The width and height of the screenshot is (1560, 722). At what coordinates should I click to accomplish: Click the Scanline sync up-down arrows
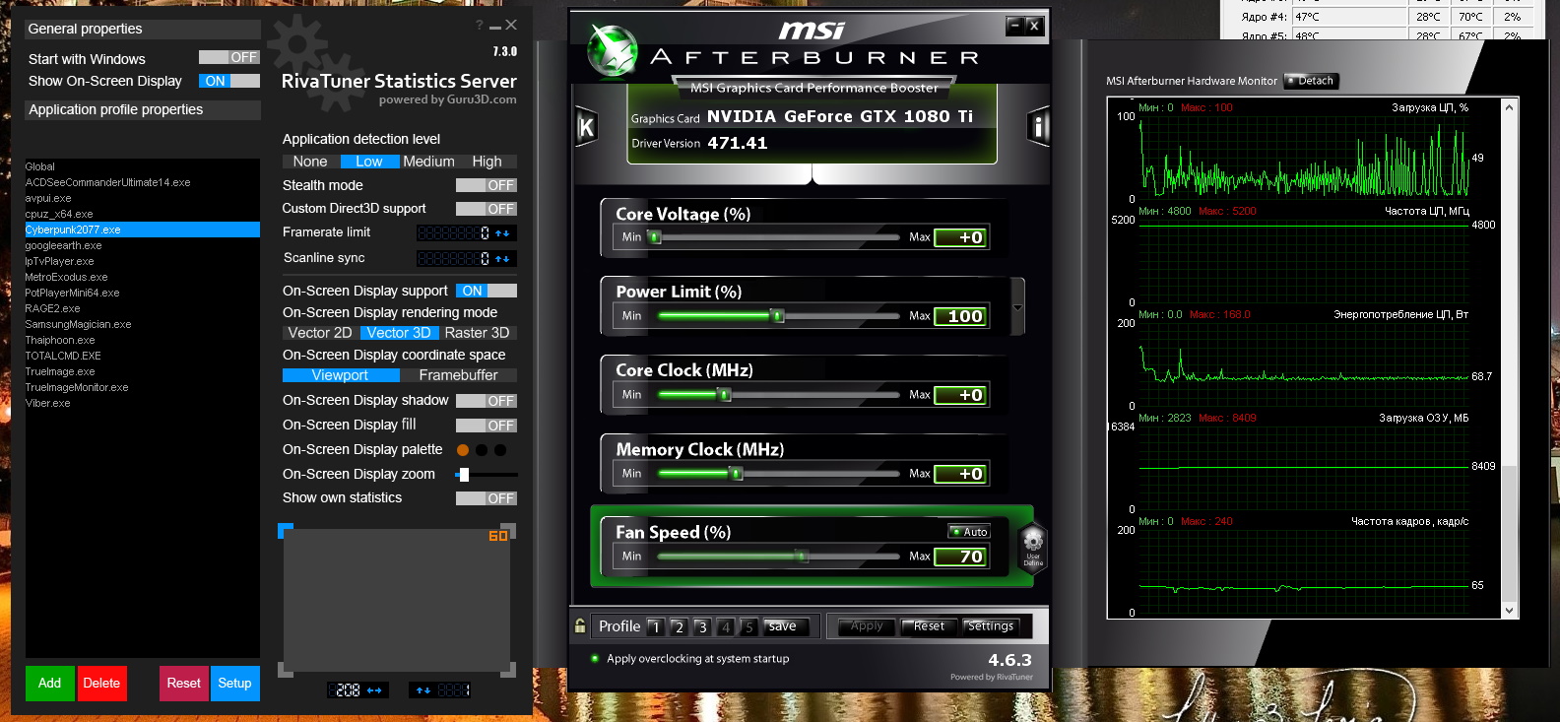coord(502,259)
